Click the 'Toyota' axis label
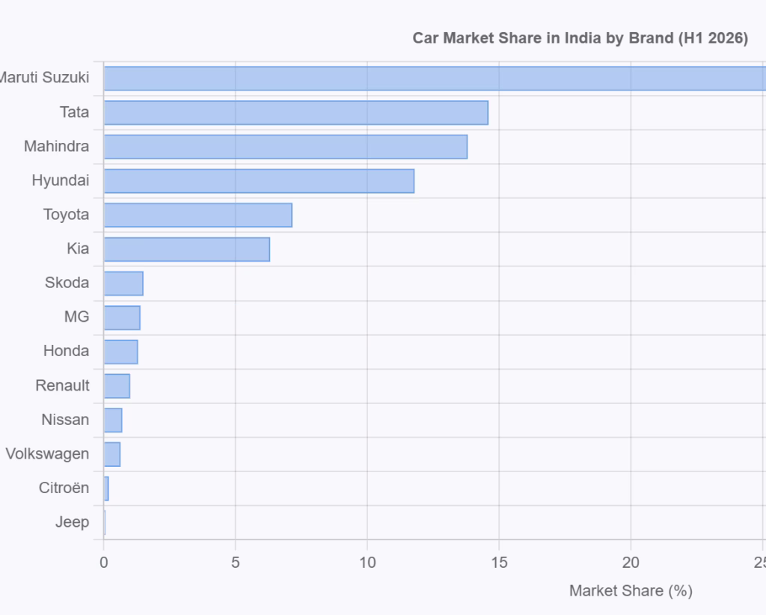766x615 pixels. (x=67, y=215)
